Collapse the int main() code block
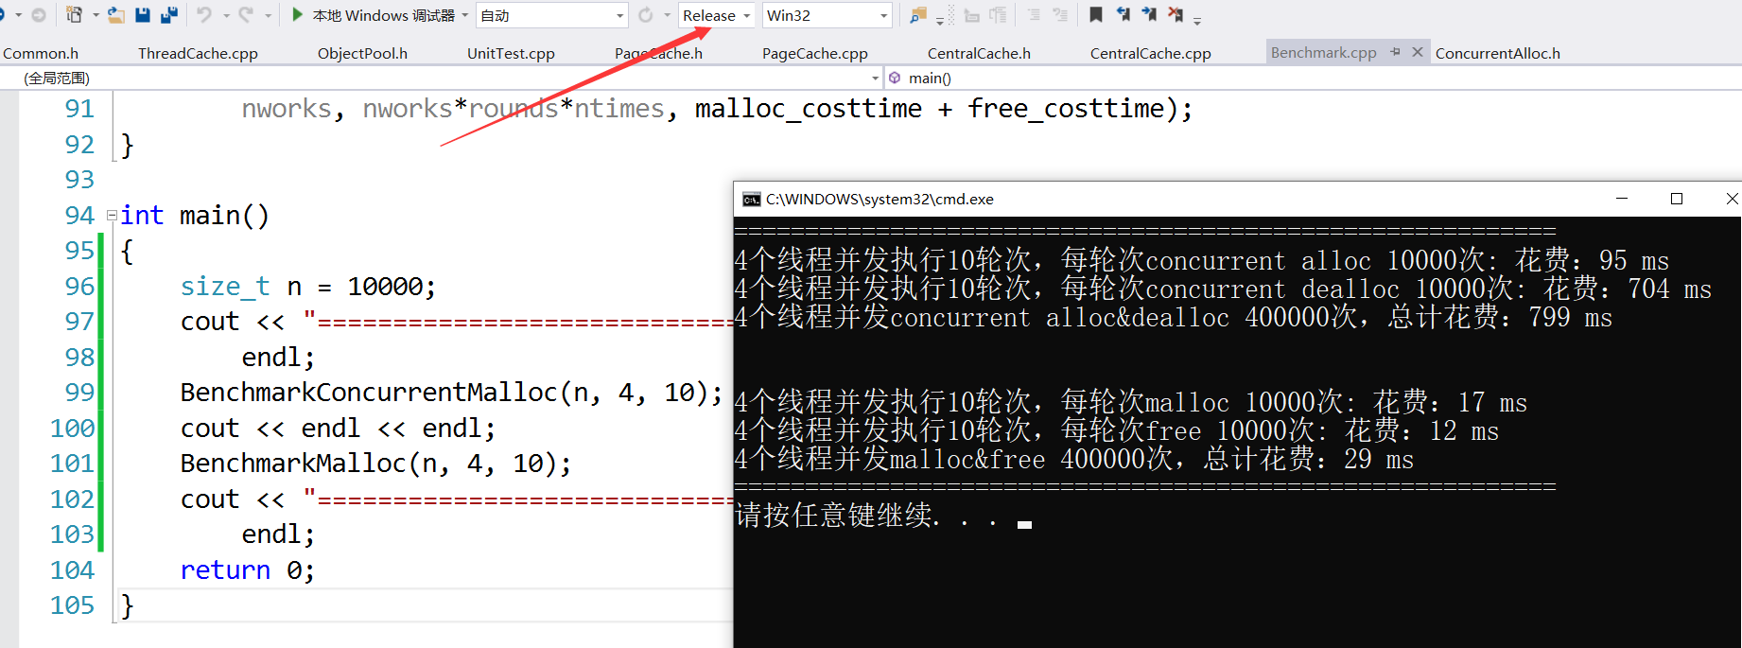Viewport: 1742px width, 648px height. click(x=112, y=216)
